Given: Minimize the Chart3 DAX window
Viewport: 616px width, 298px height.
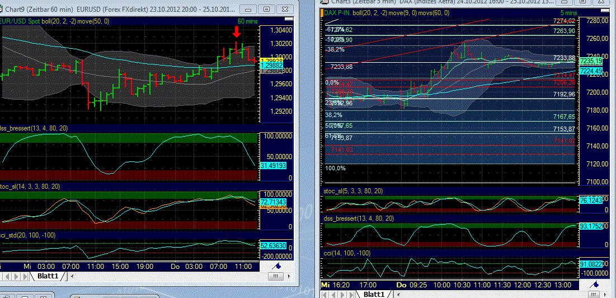Looking at the screenshot, I should click(564, 2).
